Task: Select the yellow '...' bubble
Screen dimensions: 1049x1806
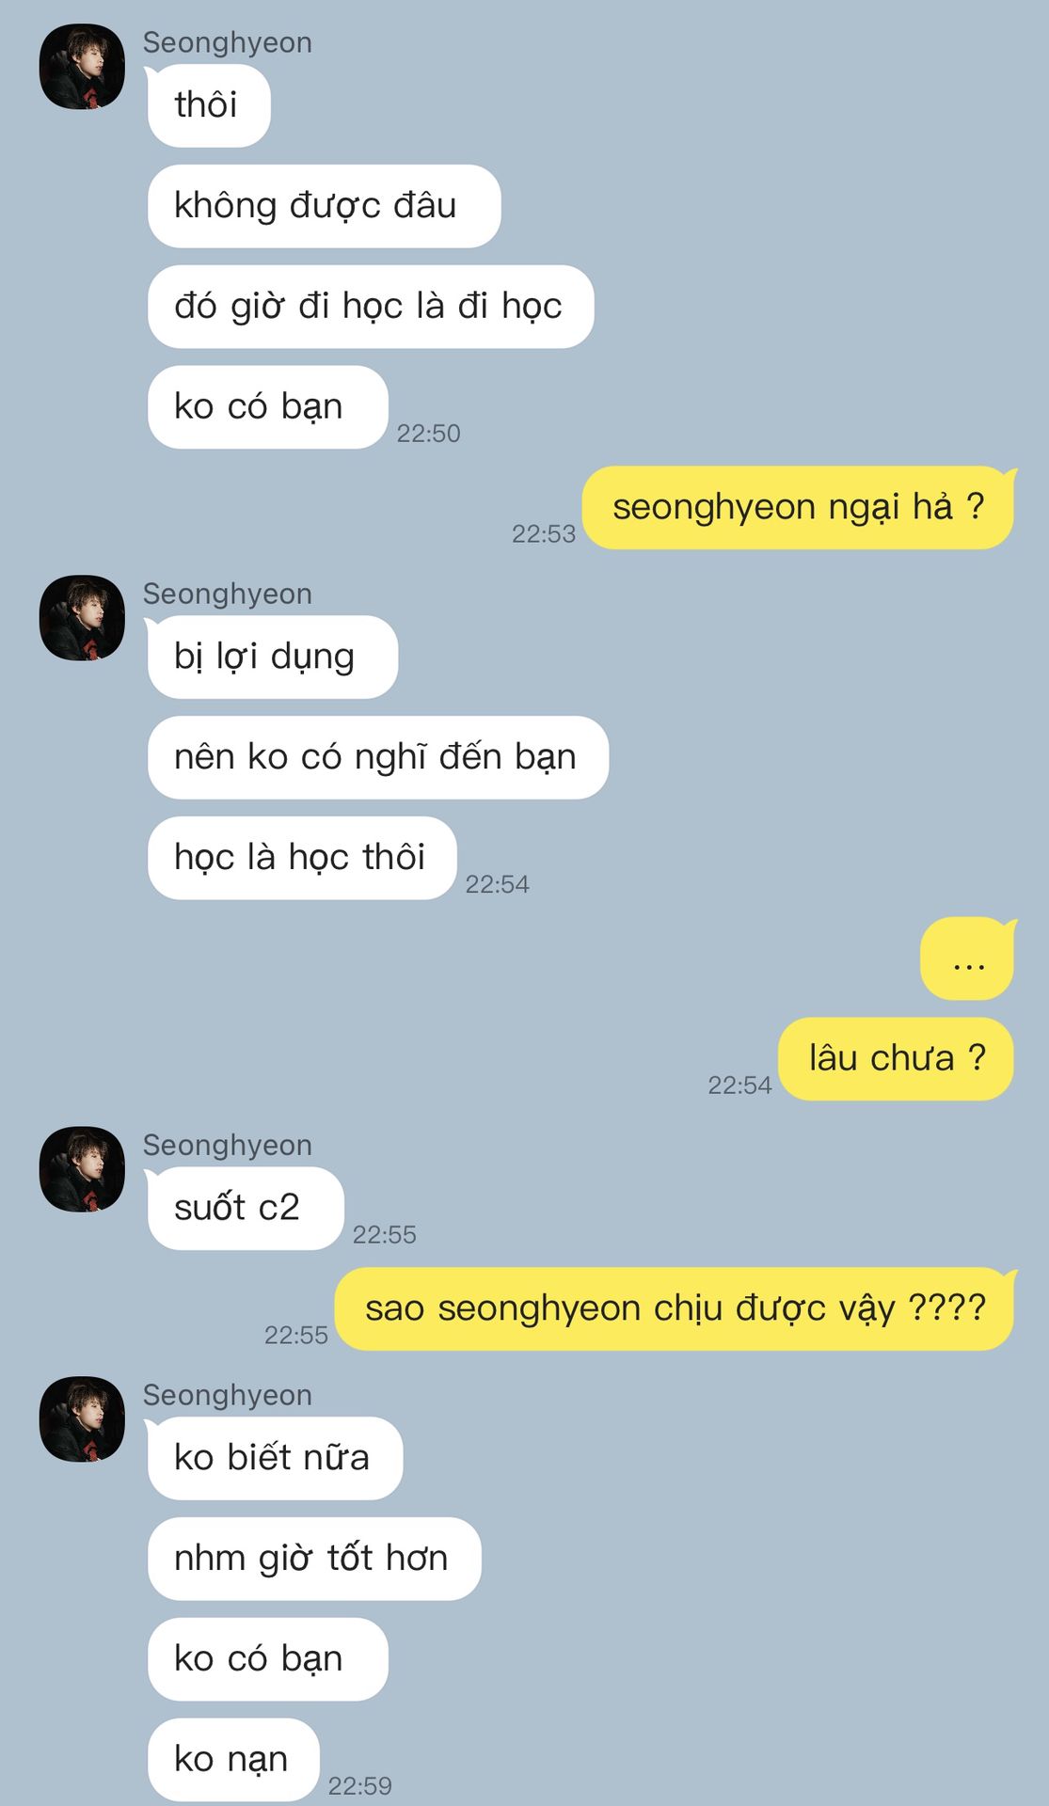Action: 968,958
